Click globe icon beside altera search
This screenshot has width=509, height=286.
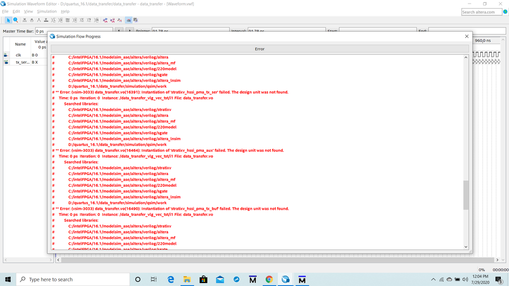(505, 12)
